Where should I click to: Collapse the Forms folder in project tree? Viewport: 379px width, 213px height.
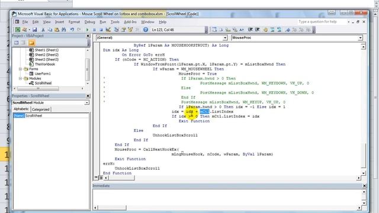click(21, 69)
